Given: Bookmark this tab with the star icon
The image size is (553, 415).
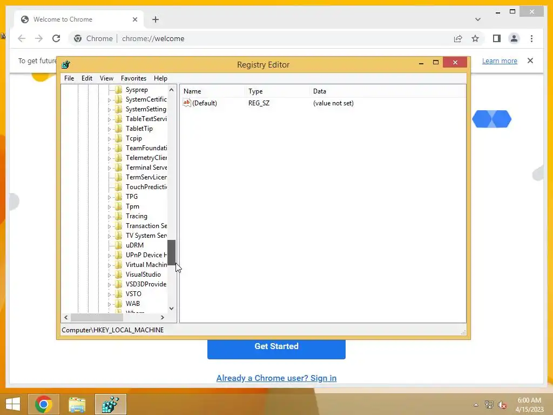Looking at the screenshot, I should tap(475, 38).
